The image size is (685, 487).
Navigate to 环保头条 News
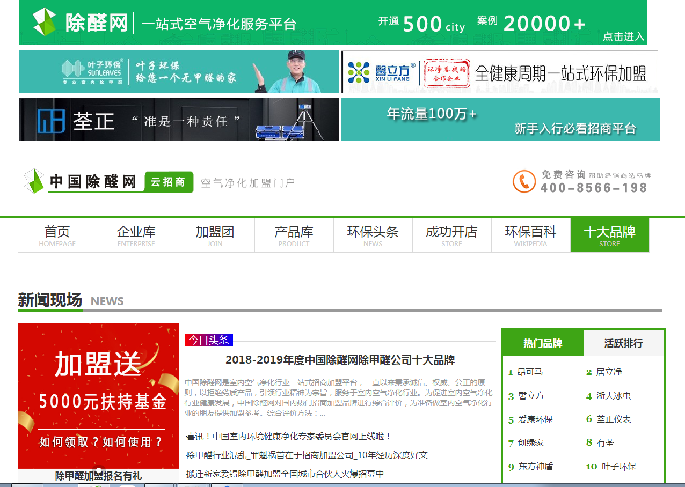coord(373,235)
